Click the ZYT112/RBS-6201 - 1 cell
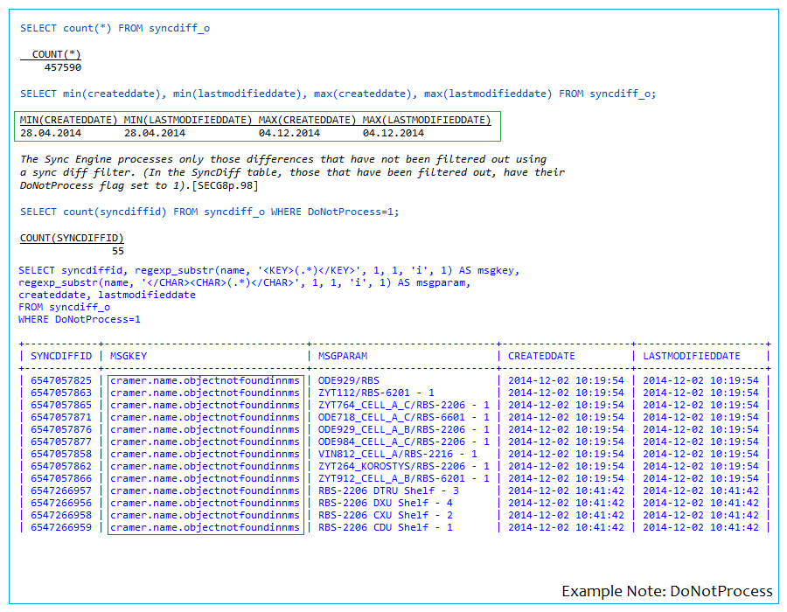The image size is (787, 612). 376,393
